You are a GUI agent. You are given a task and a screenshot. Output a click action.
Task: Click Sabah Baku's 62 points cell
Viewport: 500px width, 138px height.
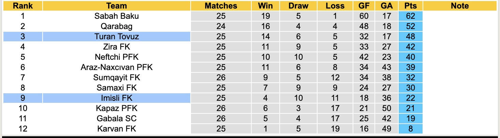411,16
